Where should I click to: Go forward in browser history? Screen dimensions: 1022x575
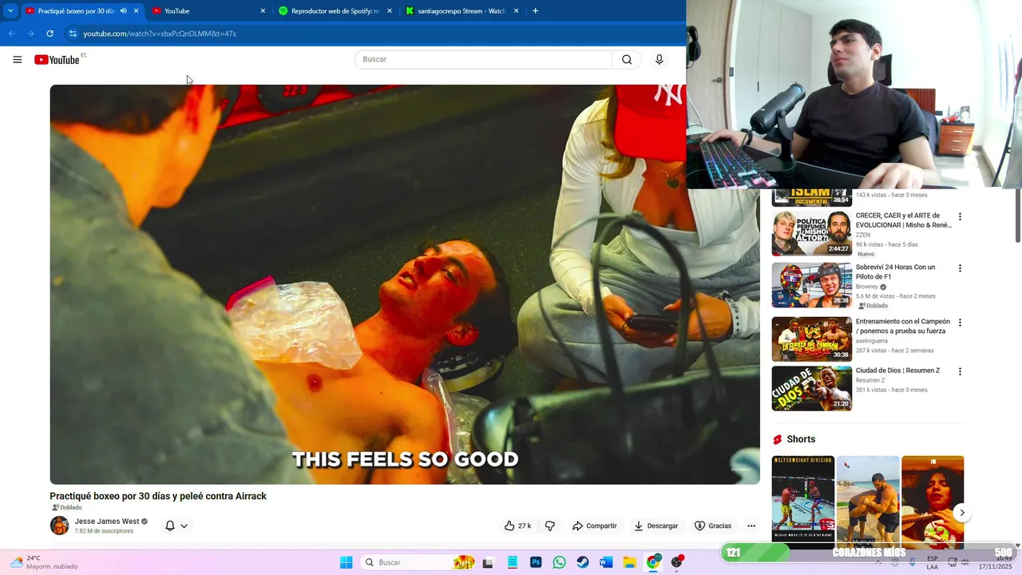[x=30, y=34]
